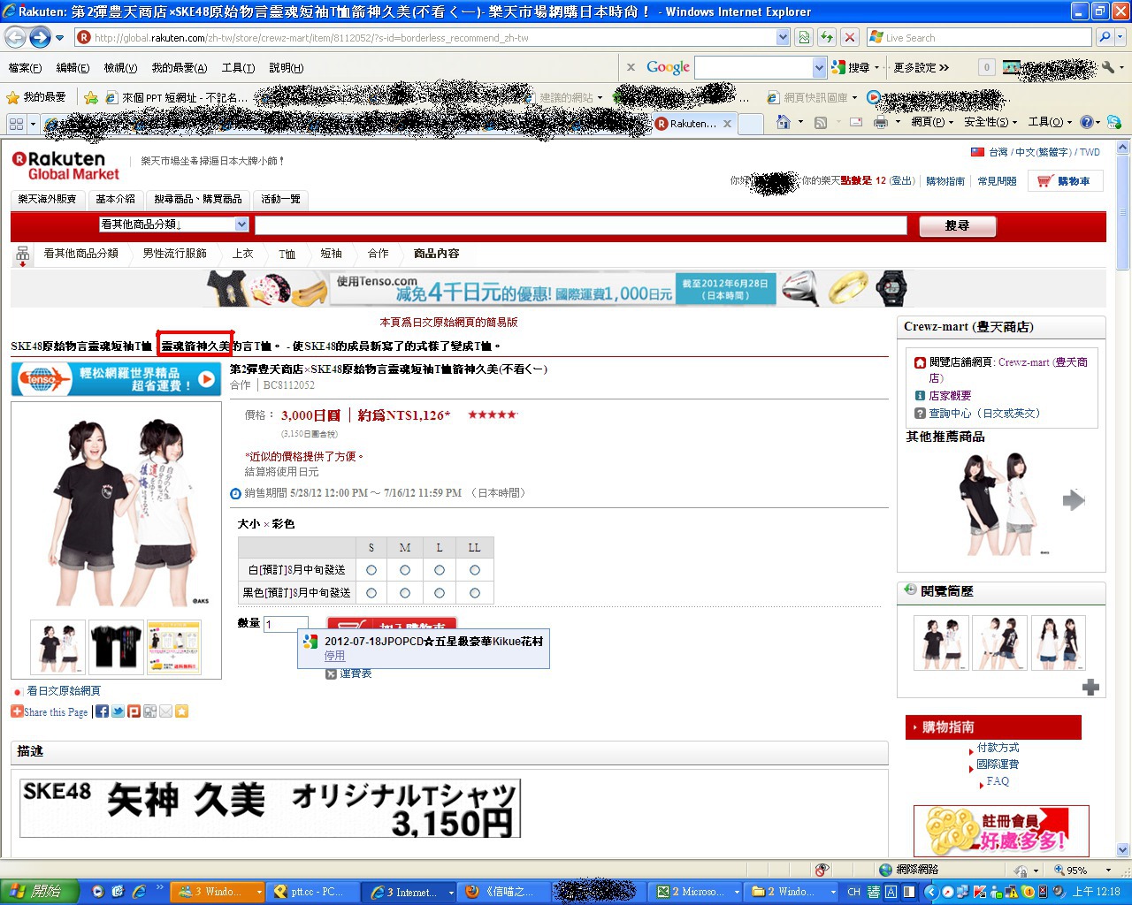The height and width of the screenshot is (905, 1132).
Task: Open the recent pages dropdown arrow
Action: click(59, 38)
